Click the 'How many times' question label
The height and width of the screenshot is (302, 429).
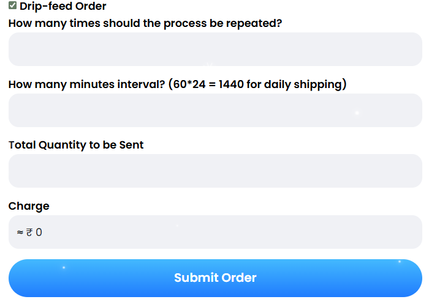coord(145,23)
